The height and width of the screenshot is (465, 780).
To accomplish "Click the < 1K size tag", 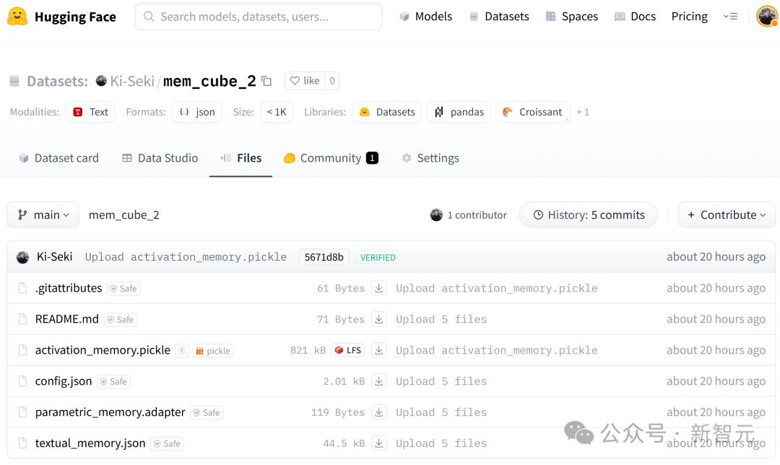I will click(x=277, y=112).
